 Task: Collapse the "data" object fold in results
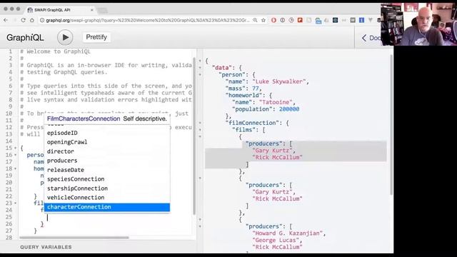[200, 68]
